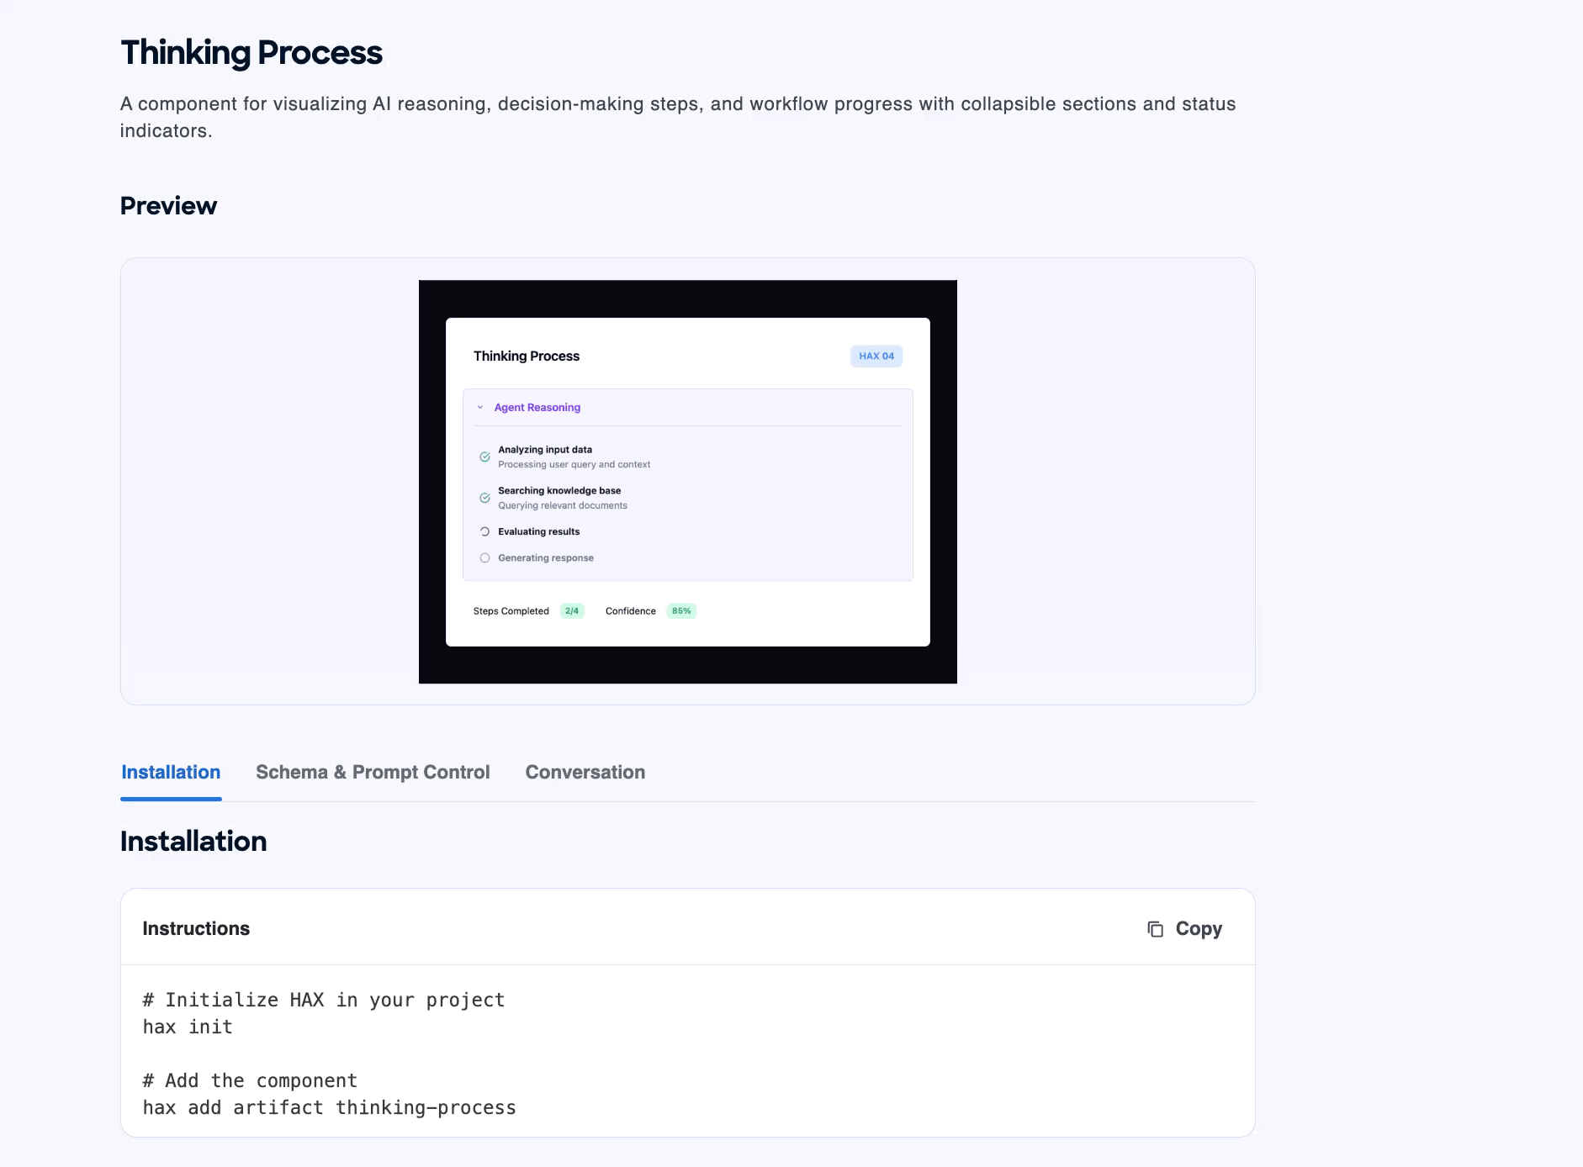
Task: Click the Confidence progress indicator
Action: tap(681, 610)
